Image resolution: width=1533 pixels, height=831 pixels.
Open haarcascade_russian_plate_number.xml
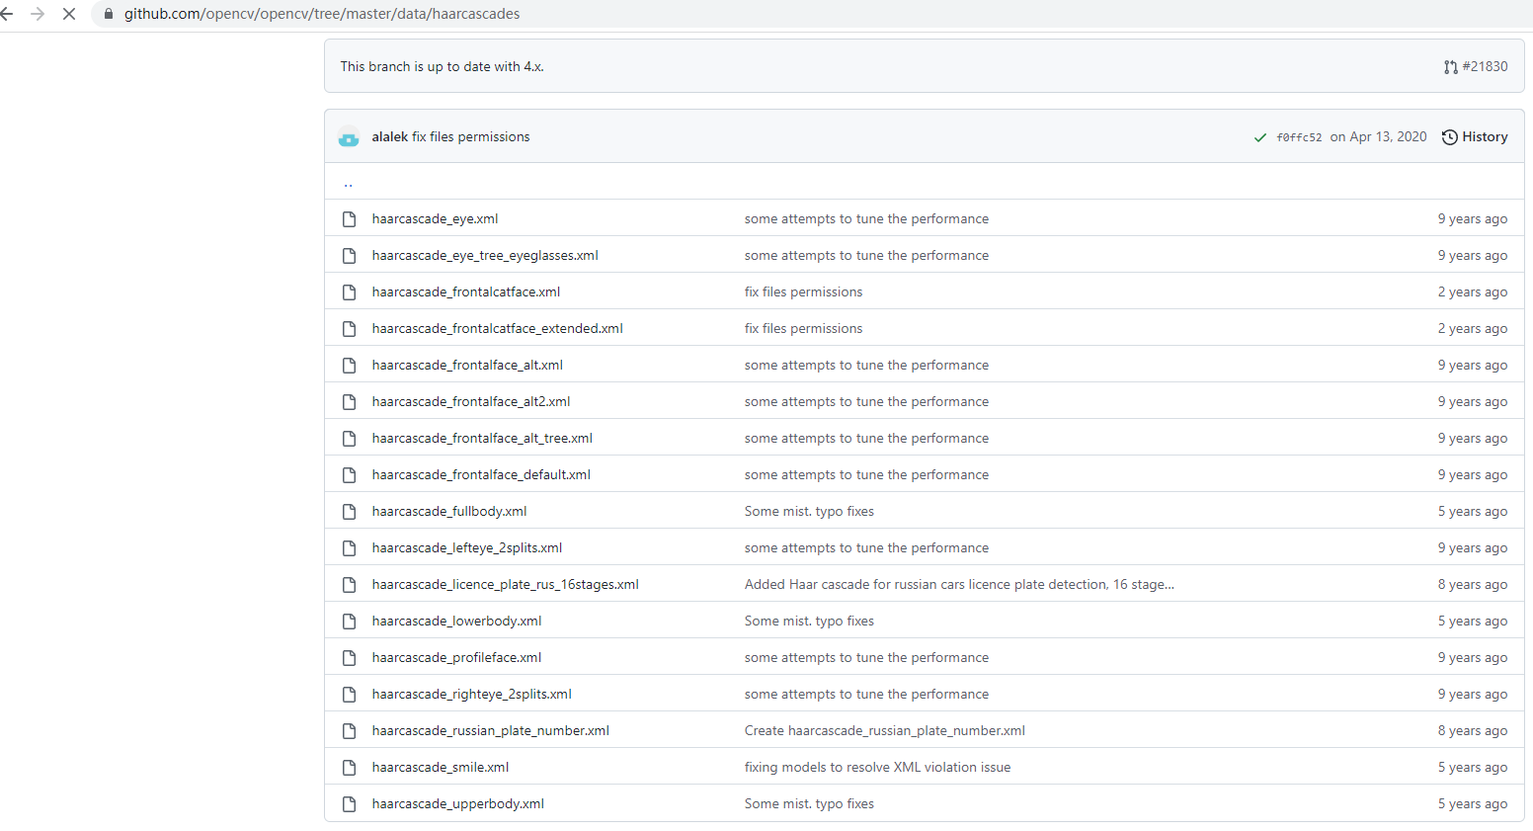(x=491, y=730)
